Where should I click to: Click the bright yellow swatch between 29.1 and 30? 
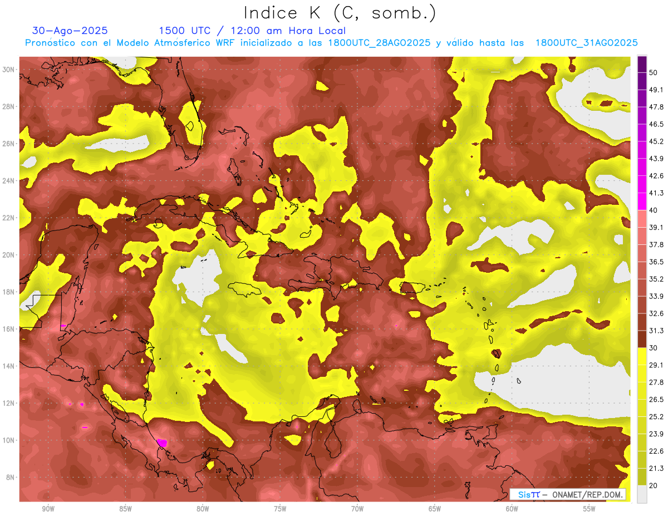coord(642,356)
